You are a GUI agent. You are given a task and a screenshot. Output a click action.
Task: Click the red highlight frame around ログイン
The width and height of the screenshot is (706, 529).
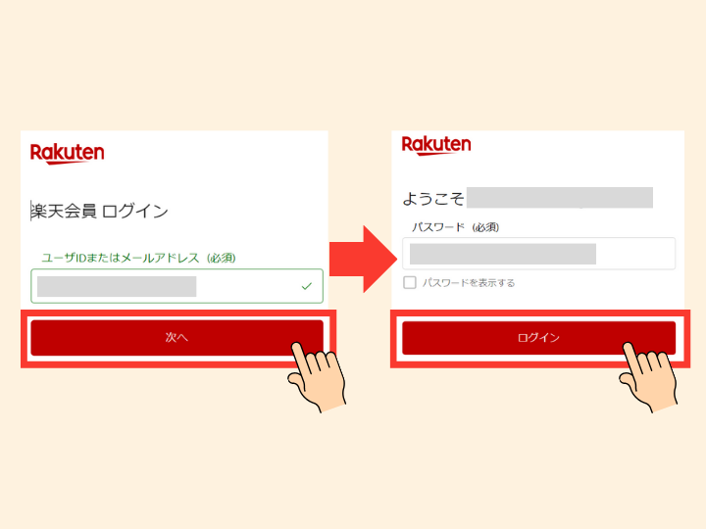540,339
